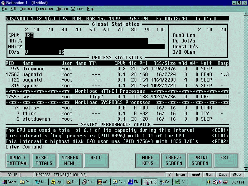The height and width of the screenshot is (186, 248).
Task: Toggle the Num lock indicator
Action: pos(210,175)
